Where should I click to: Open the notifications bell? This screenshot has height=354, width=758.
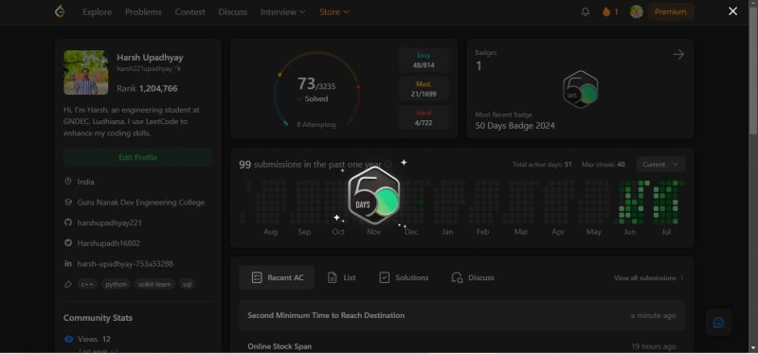585,12
